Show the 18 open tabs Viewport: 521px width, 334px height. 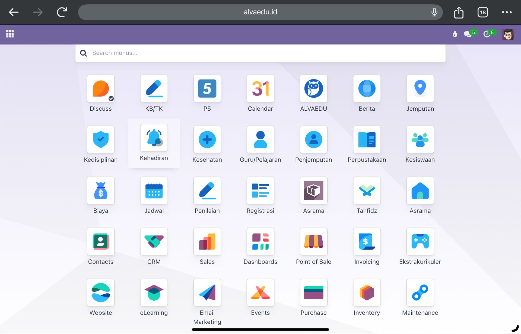point(483,12)
